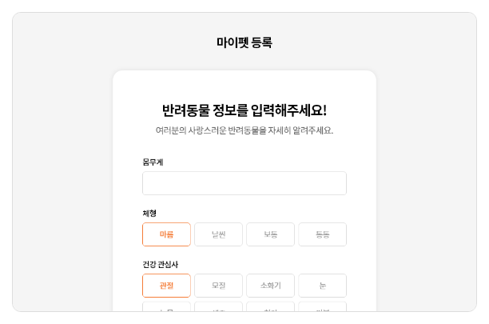
Task: Click the 마이펫 등록 page title
Action: pos(244,42)
